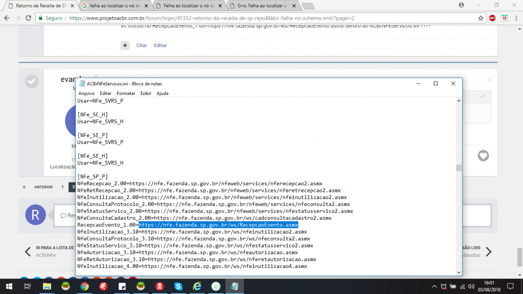Click the highlighted RecepcaoEvento.asmx URL
The image size is (523, 294).
pos(218,225)
